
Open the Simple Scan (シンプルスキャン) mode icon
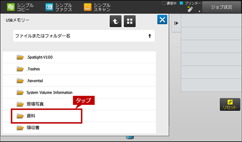pyautogui.click(x=88, y=7)
